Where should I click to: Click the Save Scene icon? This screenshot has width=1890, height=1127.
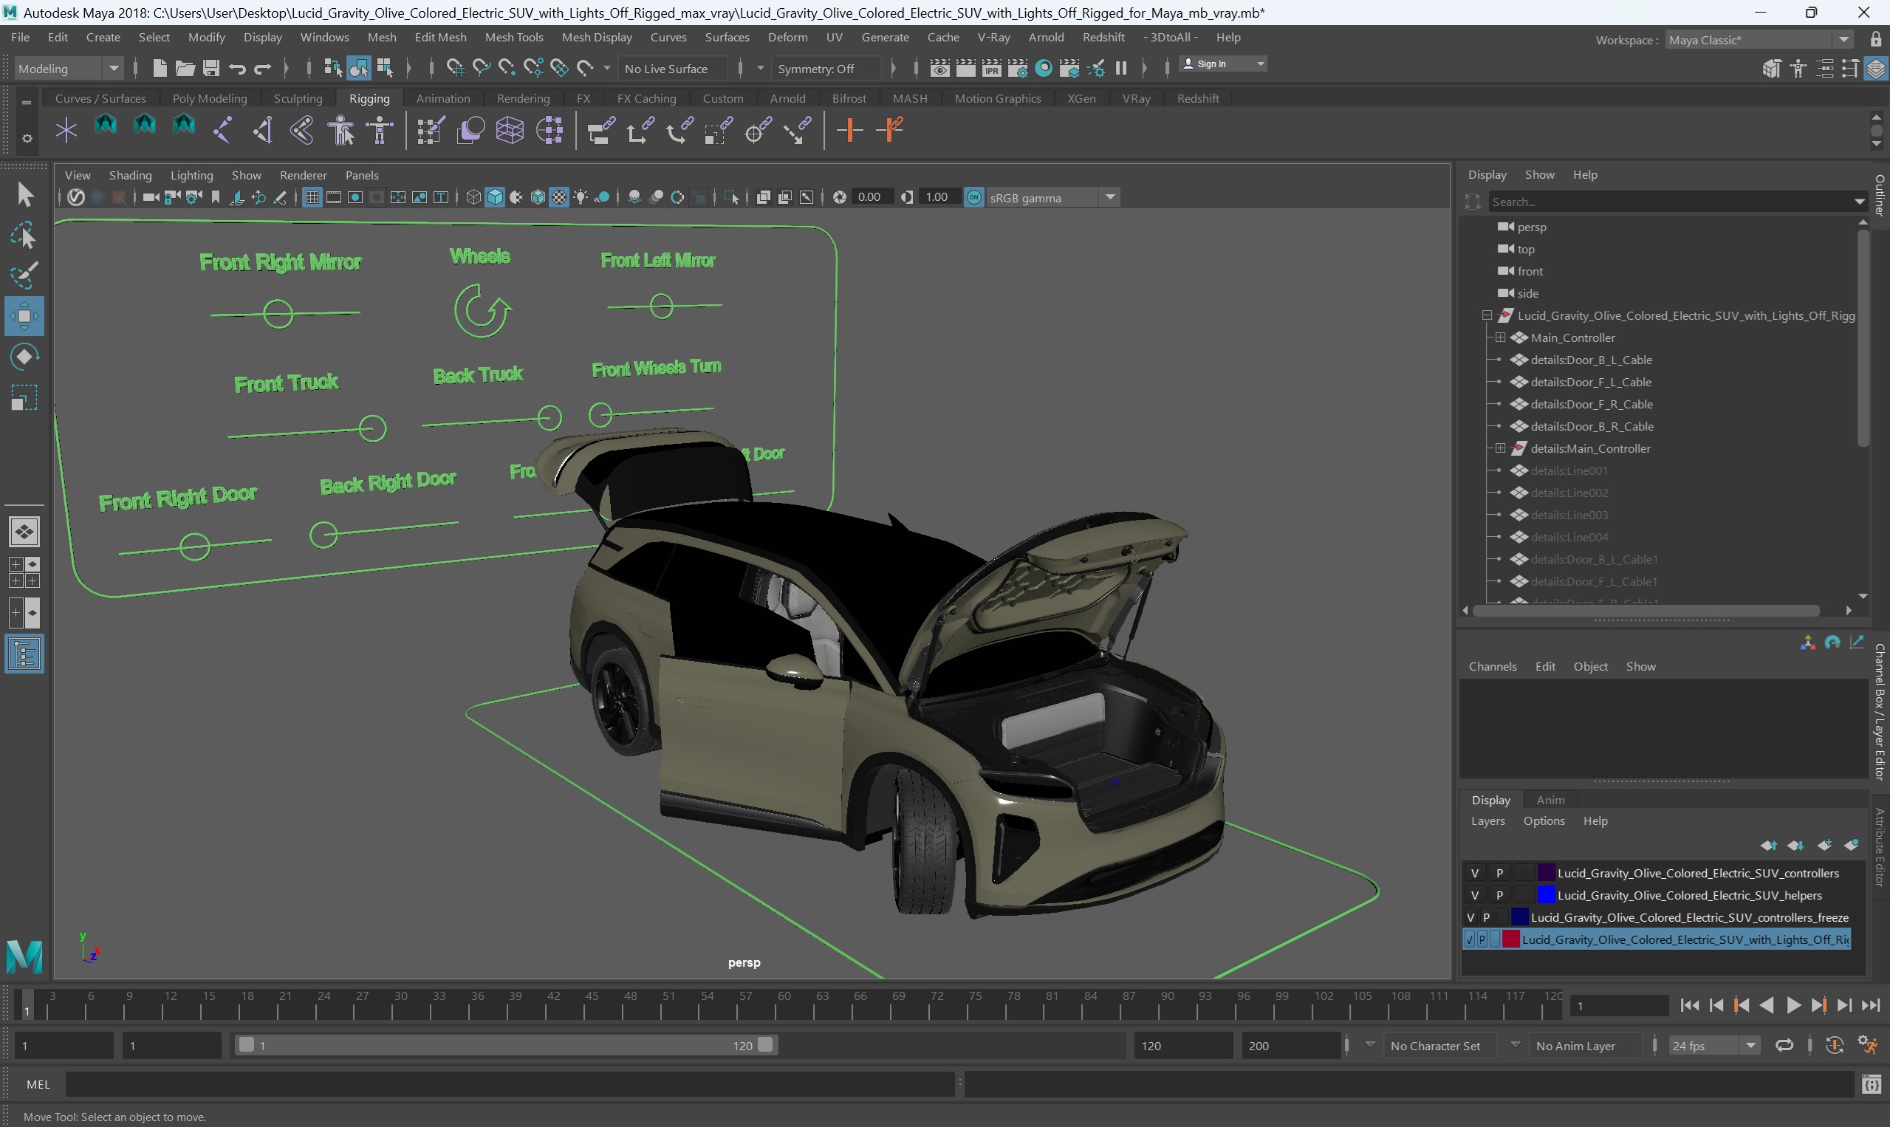211,69
